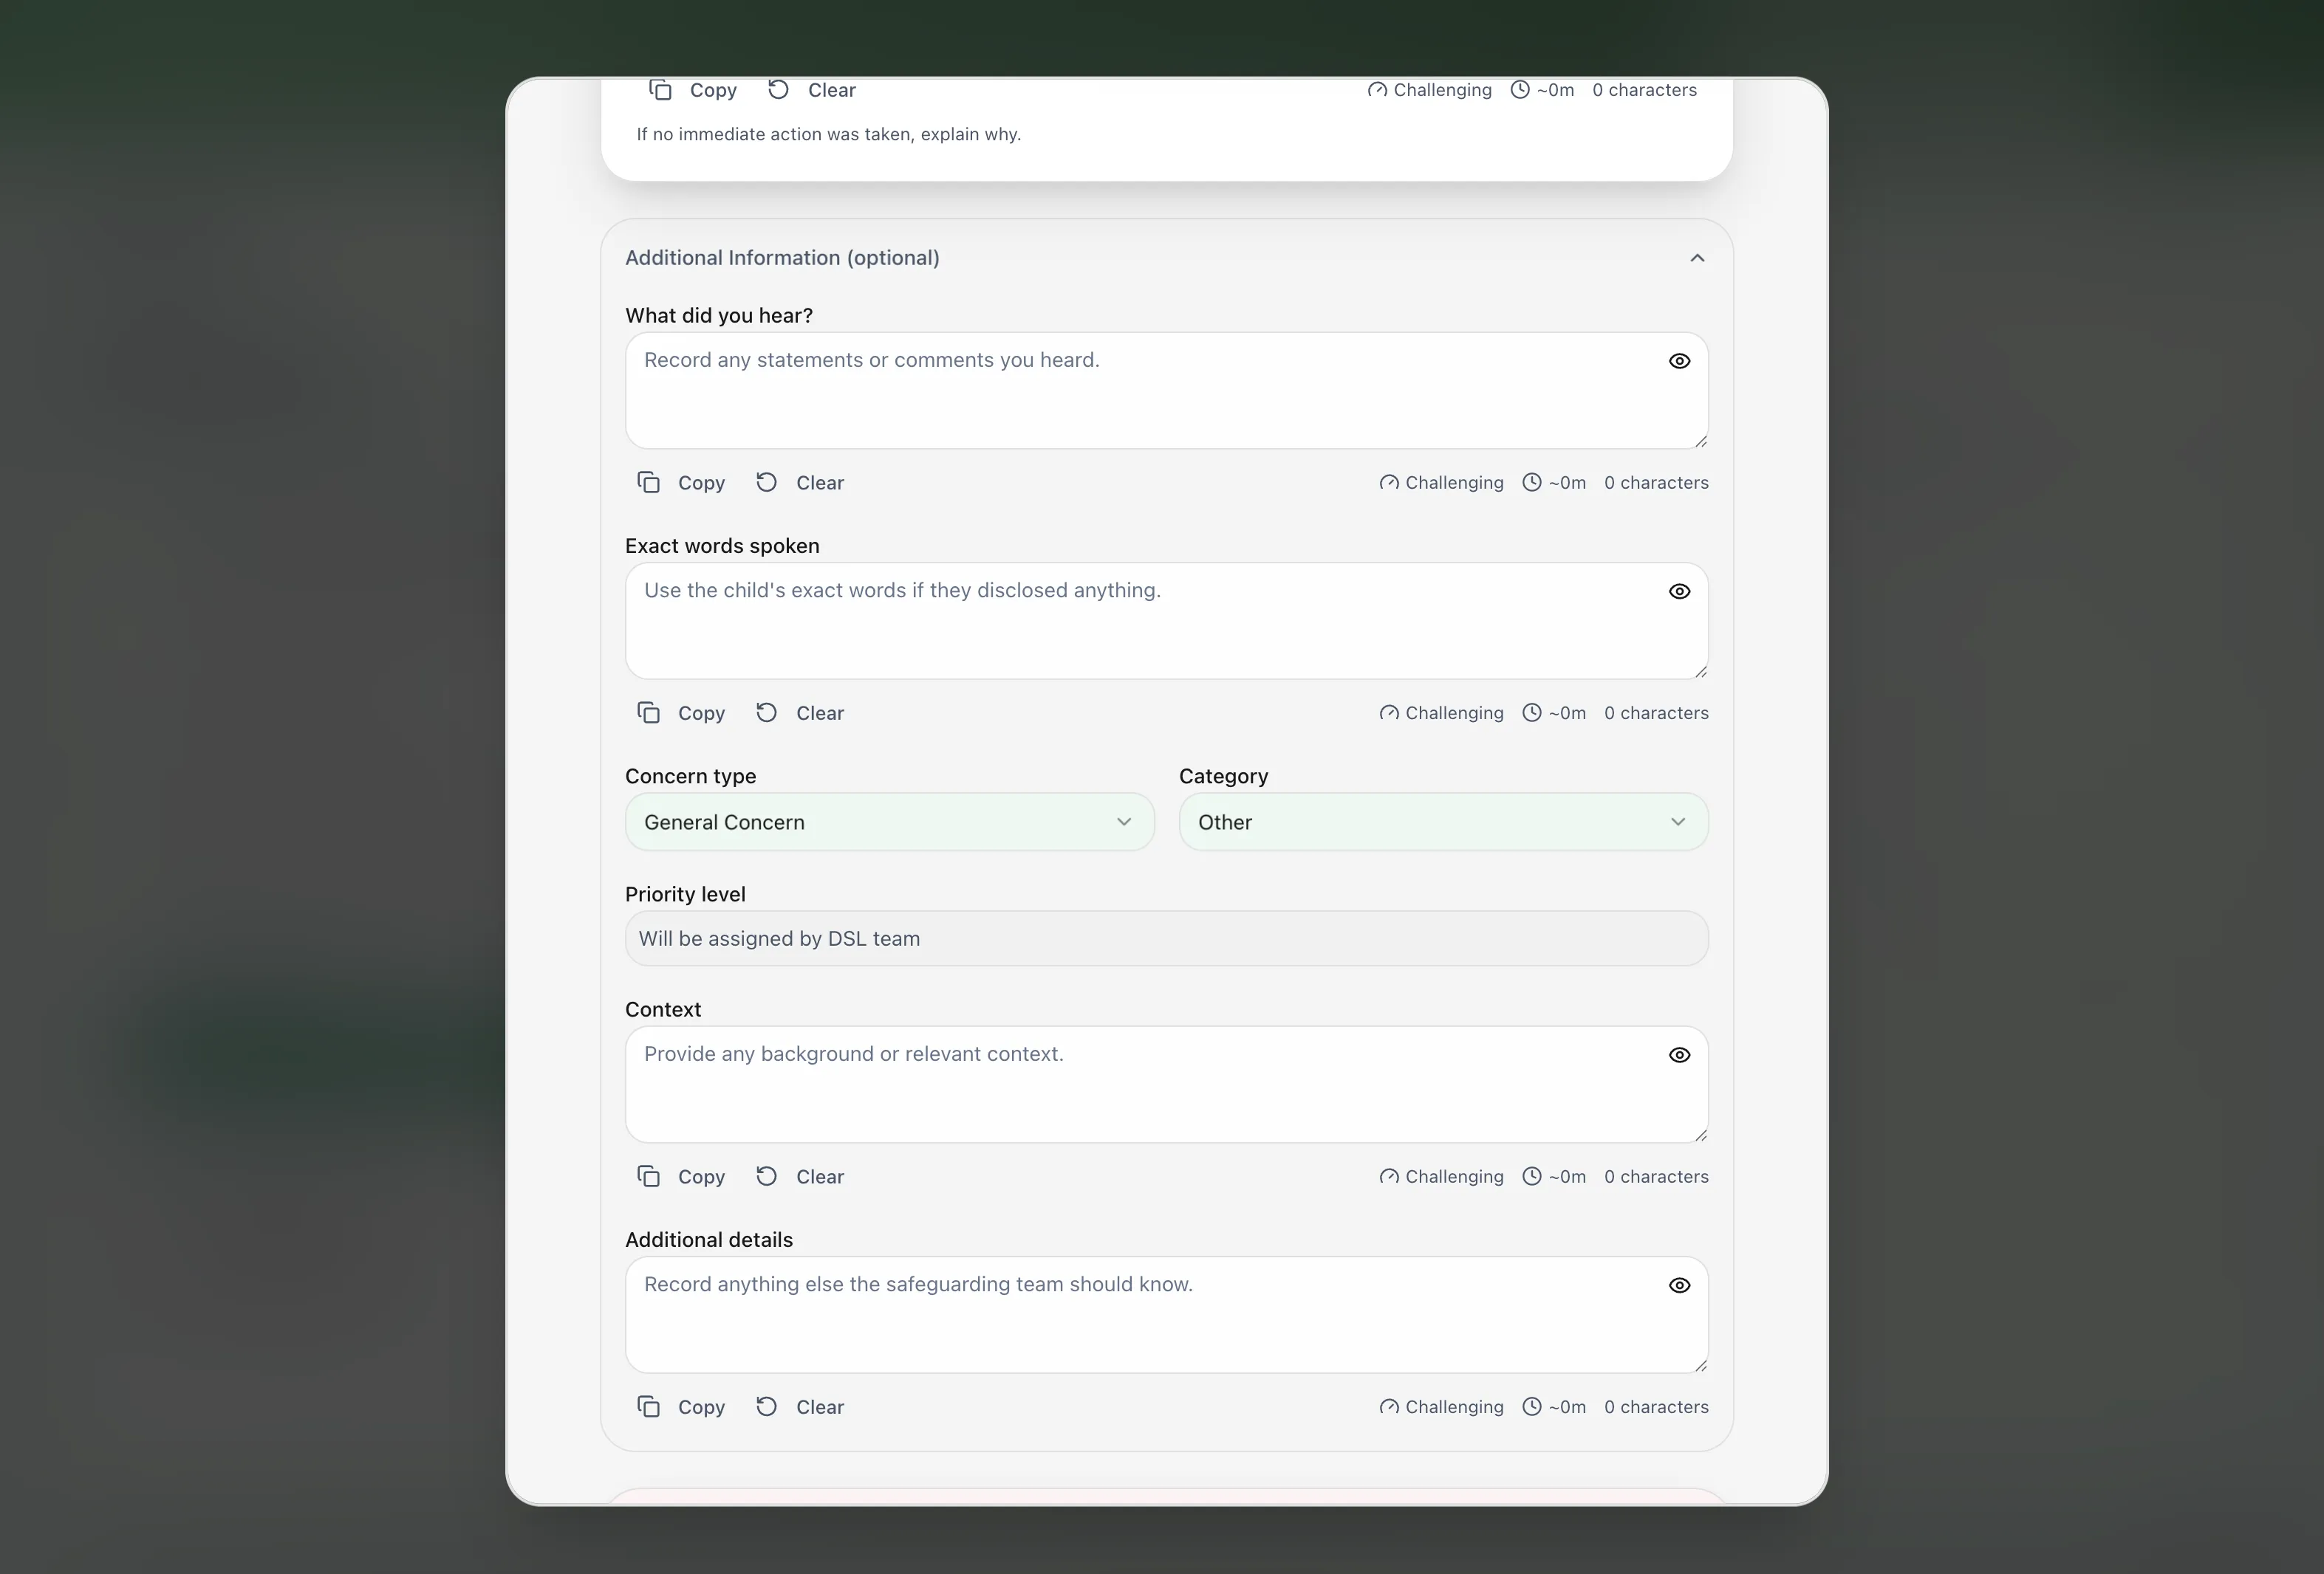Toggle the eye icon in Additional details field
Screen dimensions: 2324x1574
pos(1679,1285)
